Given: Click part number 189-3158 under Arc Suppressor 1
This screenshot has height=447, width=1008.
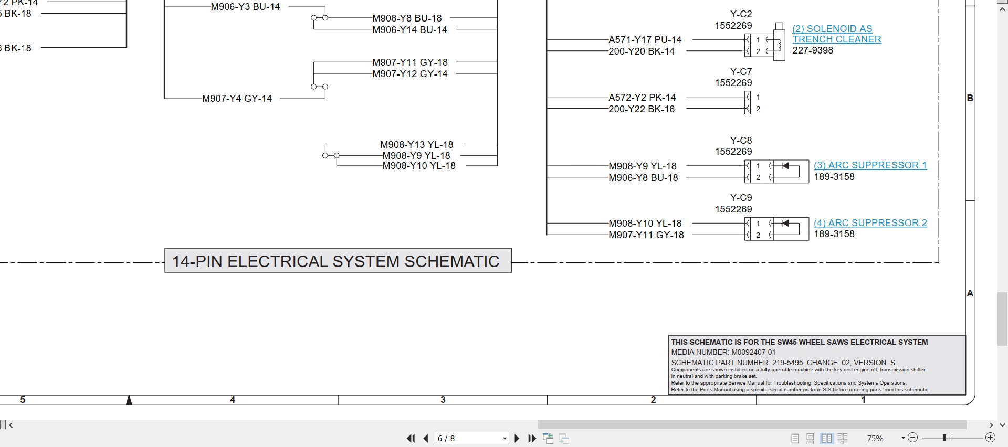Looking at the screenshot, I should 834,177.
